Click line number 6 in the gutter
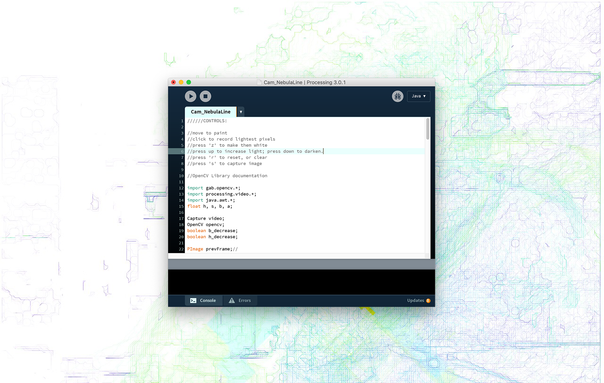This screenshot has width=604, height=383. [x=182, y=151]
